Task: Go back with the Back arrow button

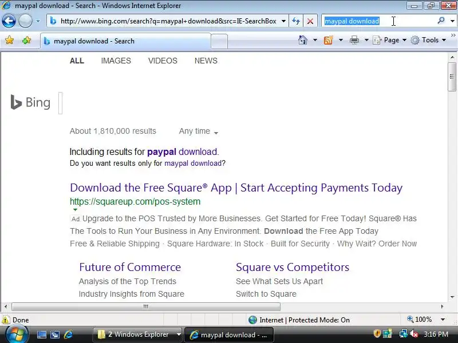Action: pos(9,21)
